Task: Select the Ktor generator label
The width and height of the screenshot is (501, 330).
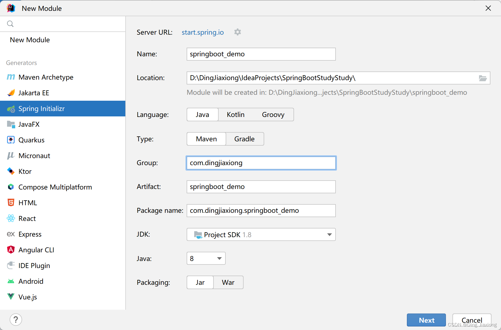Action: point(25,171)
